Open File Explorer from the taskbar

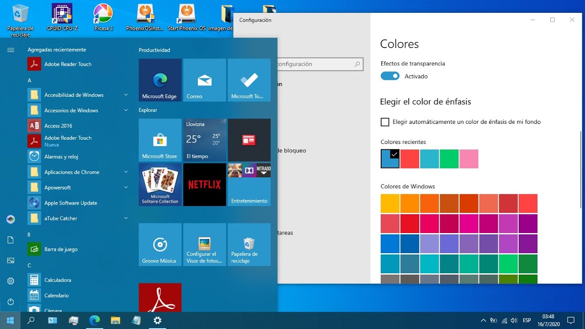pyautogui.click(x=116, y=320)
